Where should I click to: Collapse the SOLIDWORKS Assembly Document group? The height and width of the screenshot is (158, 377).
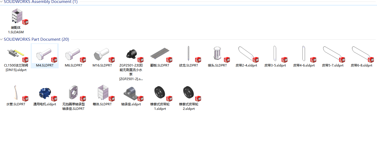(2, 2)
